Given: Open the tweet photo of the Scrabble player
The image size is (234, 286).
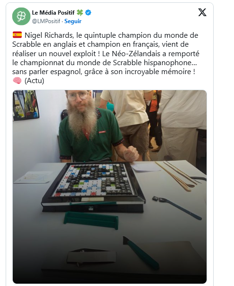Looking at the screenshot, I should 110,186.
